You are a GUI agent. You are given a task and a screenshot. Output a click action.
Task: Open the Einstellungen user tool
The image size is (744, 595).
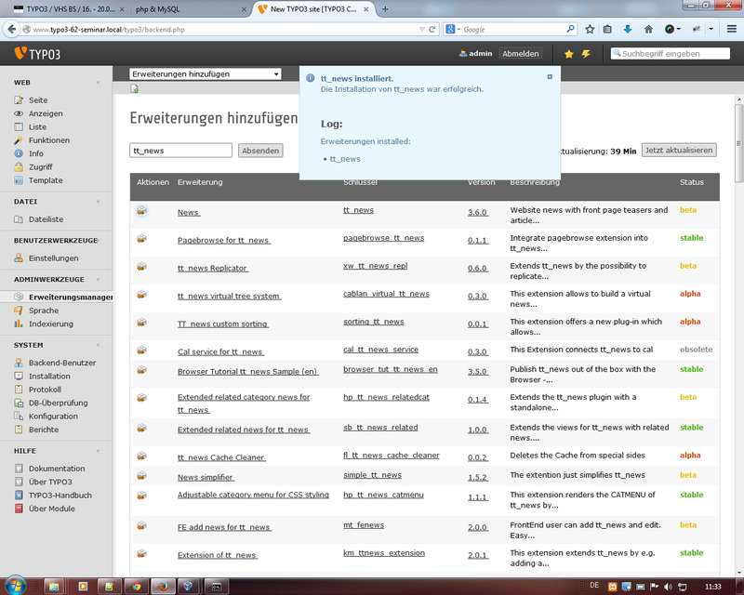(x=54, y=258)
